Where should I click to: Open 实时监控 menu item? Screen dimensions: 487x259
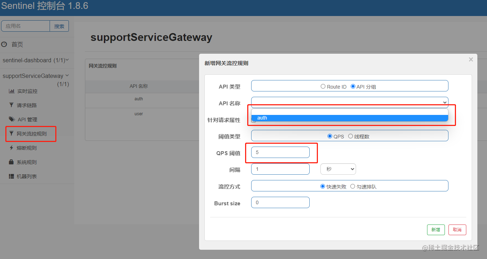27,91
